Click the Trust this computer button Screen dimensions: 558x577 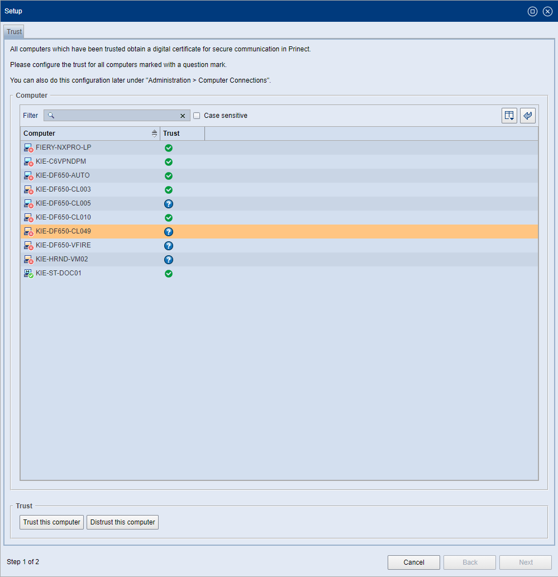[51, 522]
